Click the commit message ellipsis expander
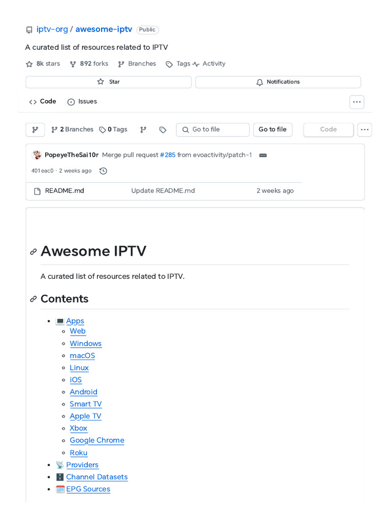Screen dimensions: 390x520 263,155
